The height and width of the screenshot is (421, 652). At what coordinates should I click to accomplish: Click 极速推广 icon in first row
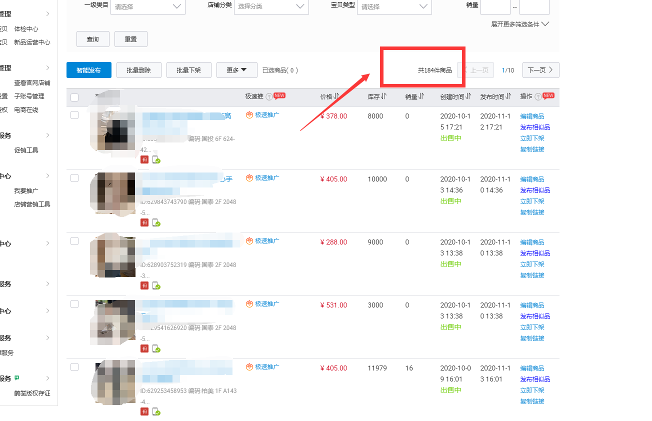click(x=249, y=115)
